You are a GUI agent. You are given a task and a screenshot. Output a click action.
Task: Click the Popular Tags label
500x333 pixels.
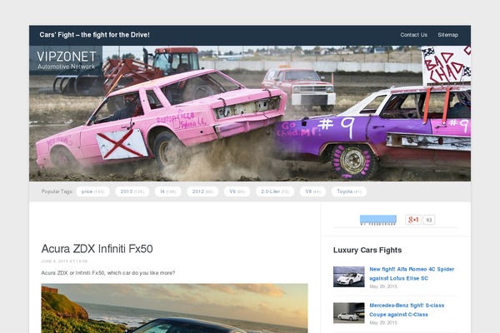coord(57,191)
